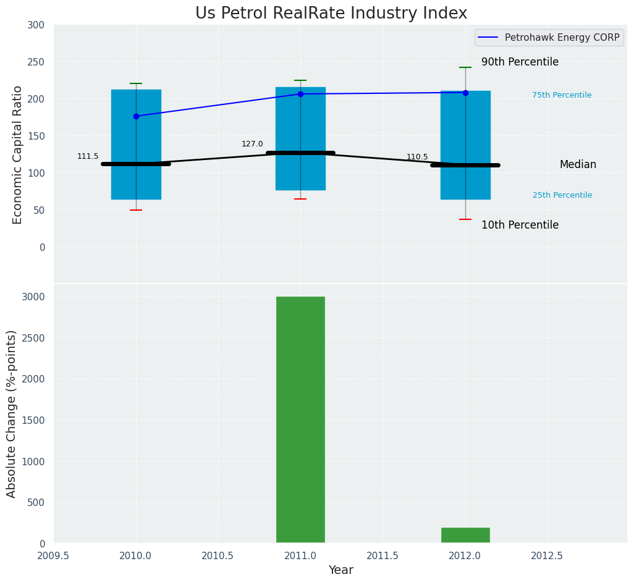Select the tall green 2011 absolute change bar
Viewport: 634px width, 582px height.
pyautogui.click(x=300, y=420)
